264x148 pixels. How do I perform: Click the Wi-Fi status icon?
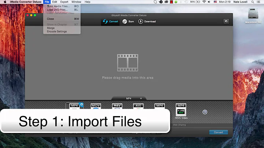click(x=204, y=2)
